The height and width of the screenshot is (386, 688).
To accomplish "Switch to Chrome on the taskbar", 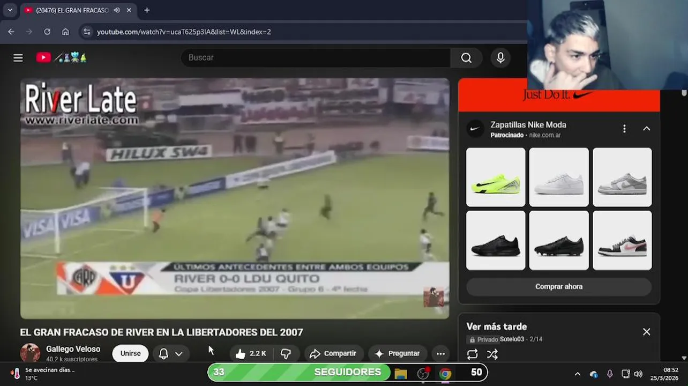I will (445, 374).
